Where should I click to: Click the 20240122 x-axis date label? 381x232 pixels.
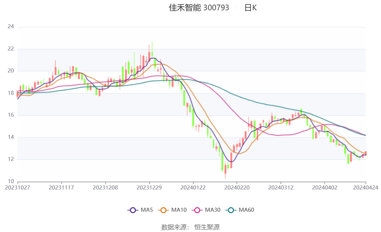point(193,188)
